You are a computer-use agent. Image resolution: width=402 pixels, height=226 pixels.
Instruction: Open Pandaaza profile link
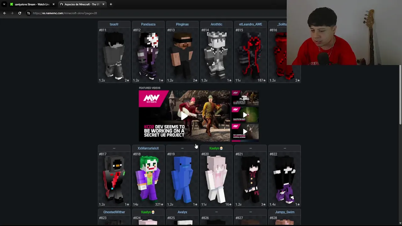click(148, 24)
